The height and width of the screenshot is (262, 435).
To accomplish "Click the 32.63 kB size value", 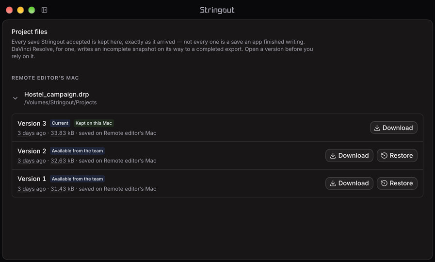I will (62, 161).
